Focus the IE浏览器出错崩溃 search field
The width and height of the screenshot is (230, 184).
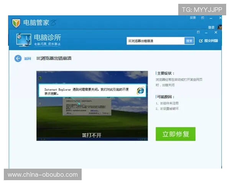click(156, 41)
